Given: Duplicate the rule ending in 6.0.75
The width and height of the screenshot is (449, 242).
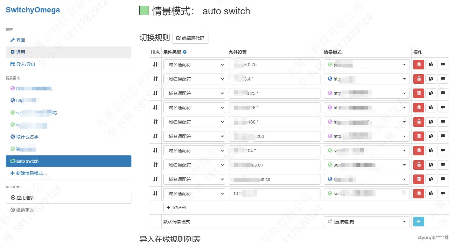Looking at the screenshot, I should coord(431,65).
